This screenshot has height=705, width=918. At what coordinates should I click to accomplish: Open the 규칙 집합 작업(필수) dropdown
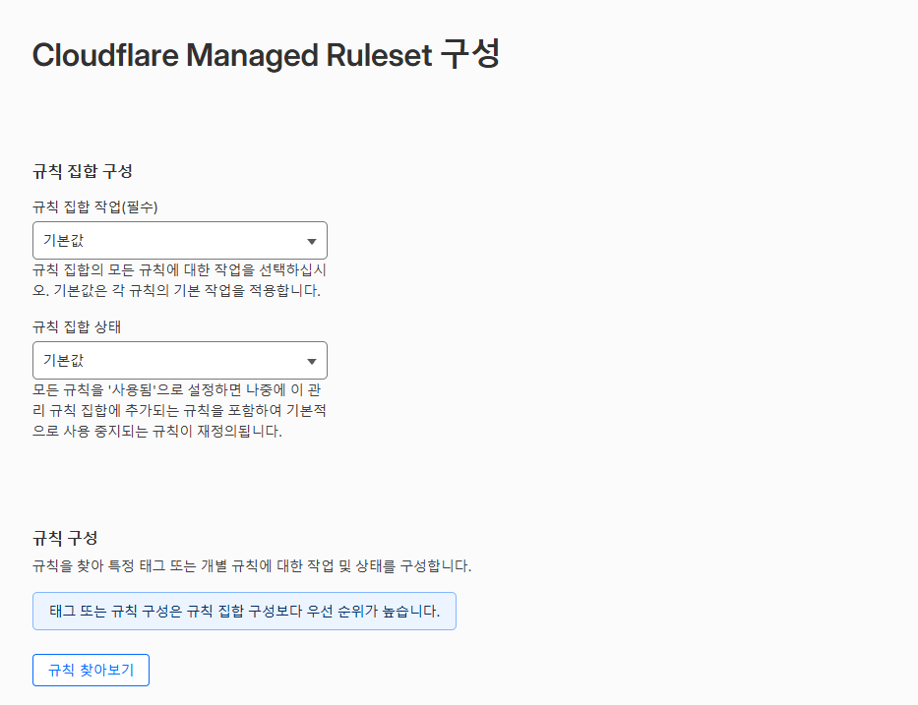[180, 241]
